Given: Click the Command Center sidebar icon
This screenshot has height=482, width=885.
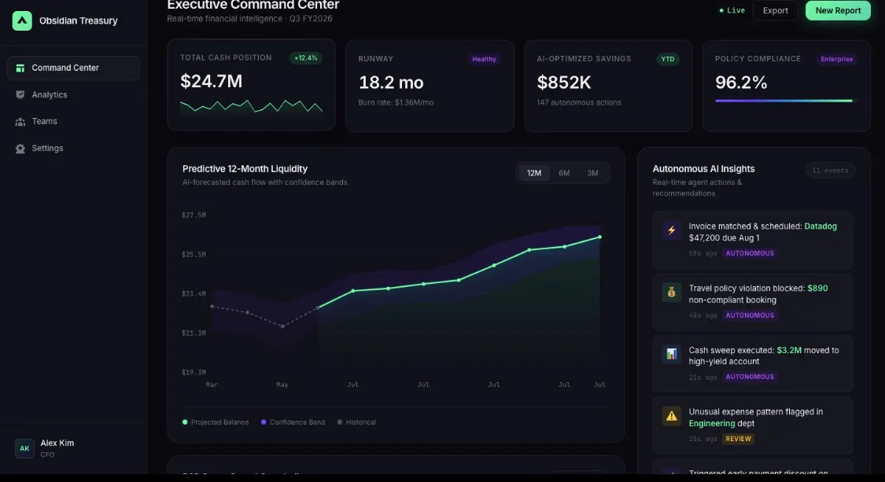Looking at the screenshot, I should (20, 68).
